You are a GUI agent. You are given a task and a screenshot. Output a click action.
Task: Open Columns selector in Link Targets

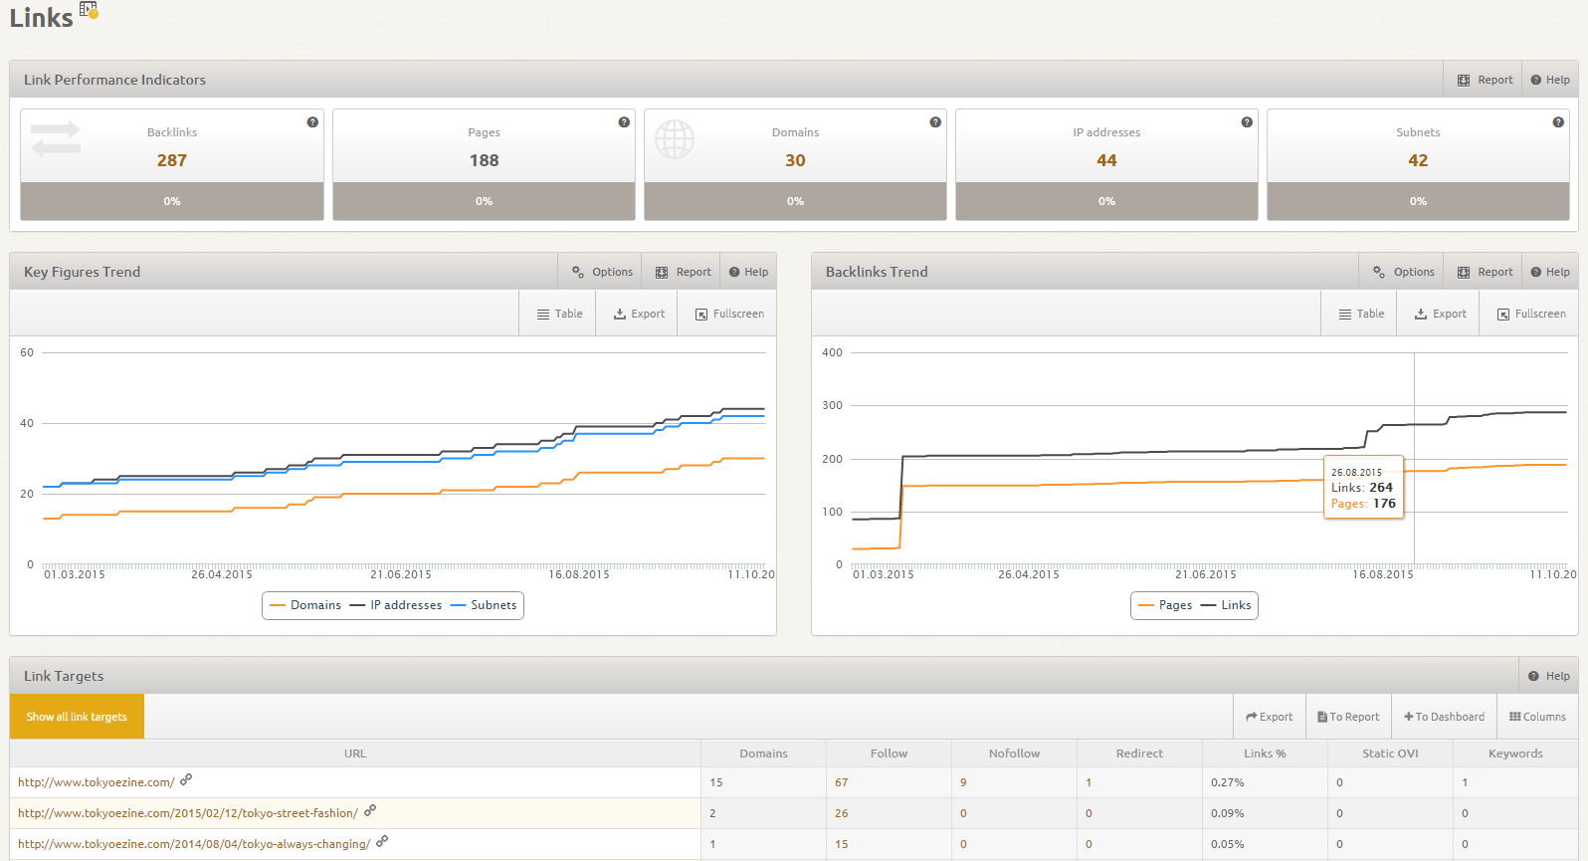(x=1537, y=717)
